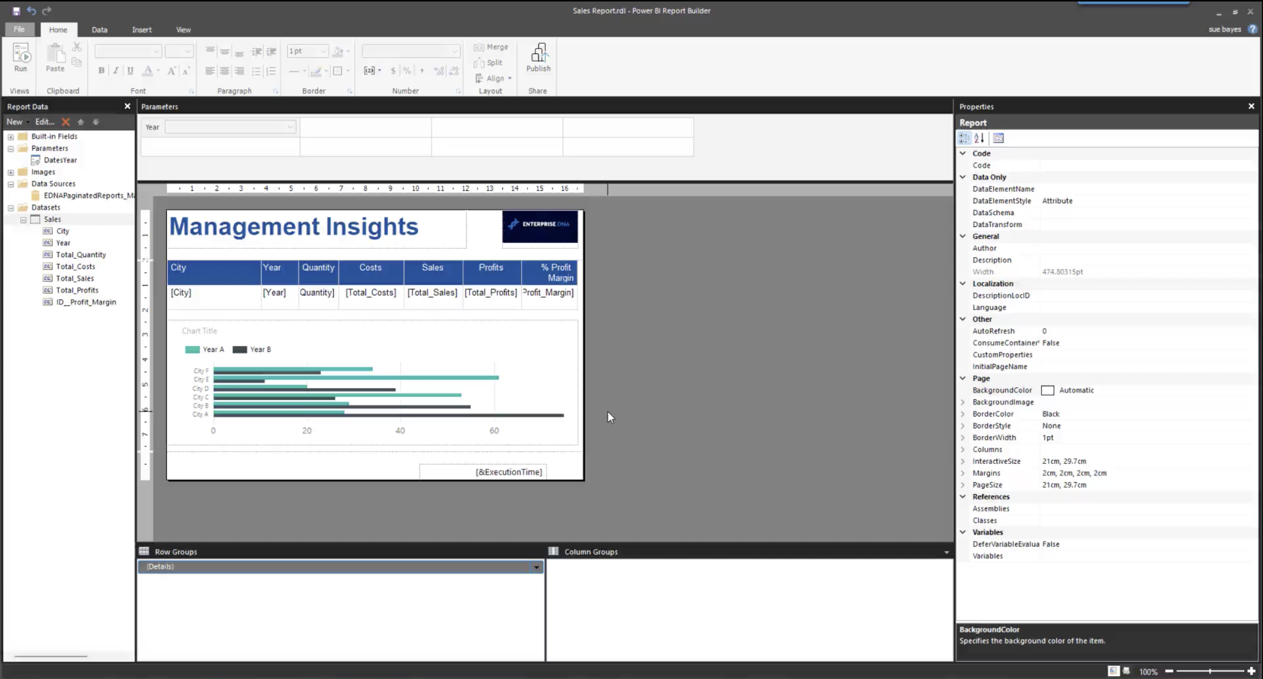This screenshot has height=679, width=1263.
Task: Open Property Pages icon in Properties panel
Action: [998, 138]
